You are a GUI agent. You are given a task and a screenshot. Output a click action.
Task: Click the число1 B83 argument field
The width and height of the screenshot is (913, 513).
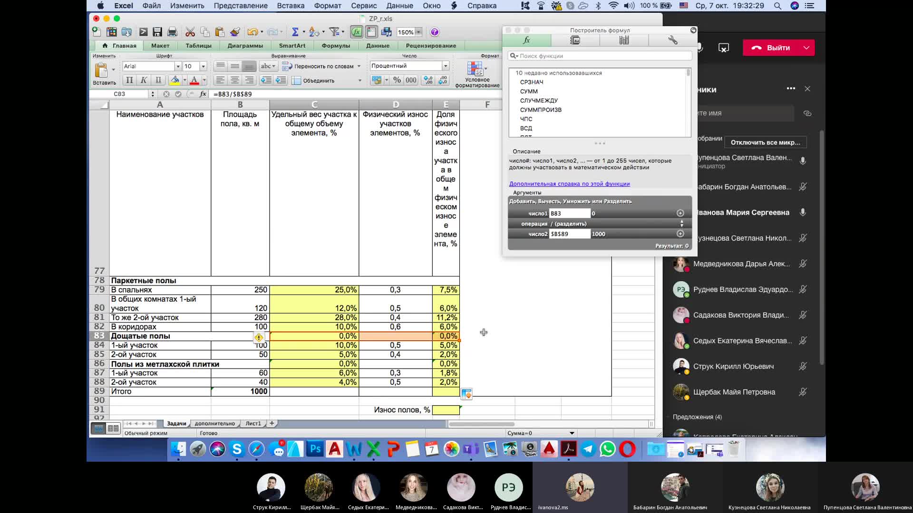coord(569,214)
